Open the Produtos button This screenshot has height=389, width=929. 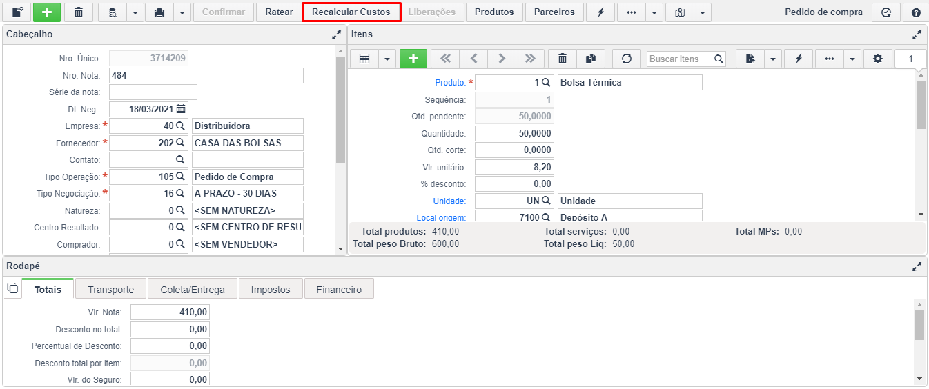(494, 12)
